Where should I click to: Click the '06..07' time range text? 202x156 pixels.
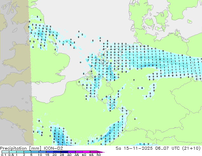[162, 148]
